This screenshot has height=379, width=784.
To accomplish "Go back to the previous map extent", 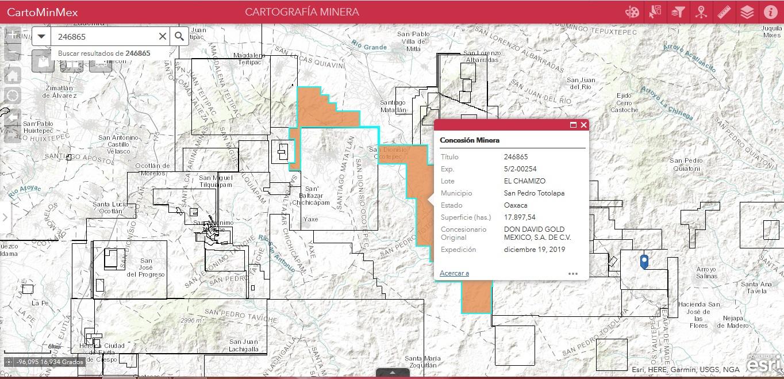I will [13, 117].
